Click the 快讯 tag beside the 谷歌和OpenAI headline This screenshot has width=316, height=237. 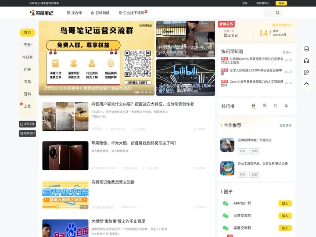point(225,59)
